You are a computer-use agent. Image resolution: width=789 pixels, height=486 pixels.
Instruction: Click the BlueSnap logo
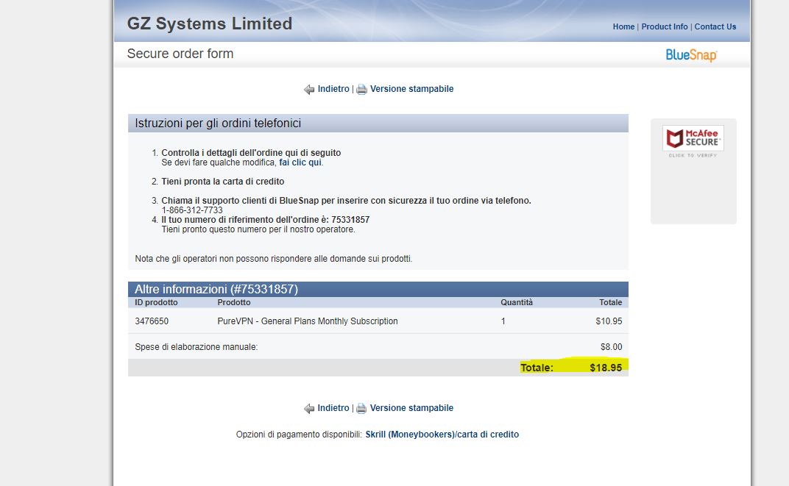pyautogui.click(x=691, y=55)
